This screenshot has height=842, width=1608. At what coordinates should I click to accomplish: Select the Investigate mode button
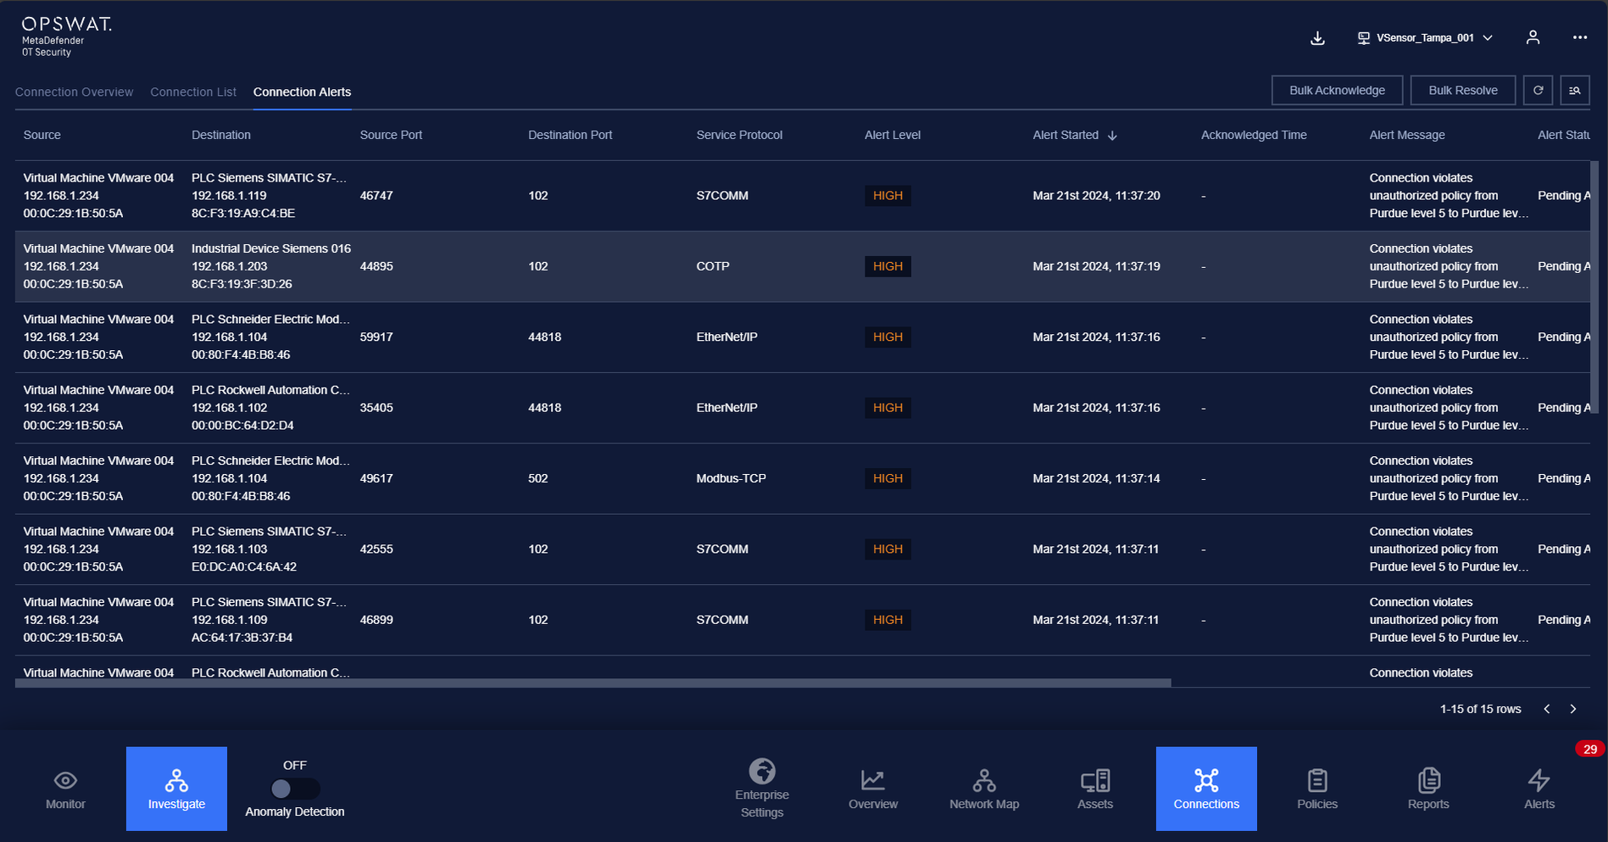click(x=176, y=789)
